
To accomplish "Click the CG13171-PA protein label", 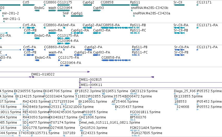I will pyautogui.click(x=207, y=47).
